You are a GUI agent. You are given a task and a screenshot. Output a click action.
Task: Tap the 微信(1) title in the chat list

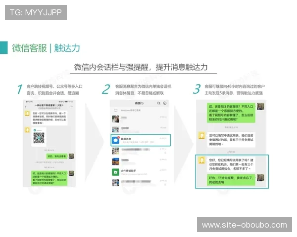click(x=139, y=103)
